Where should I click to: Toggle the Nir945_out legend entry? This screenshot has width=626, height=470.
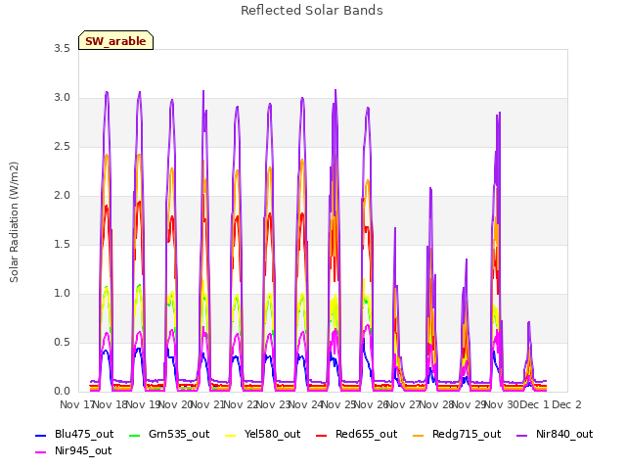pyautogui.click(x=73, y=450)
